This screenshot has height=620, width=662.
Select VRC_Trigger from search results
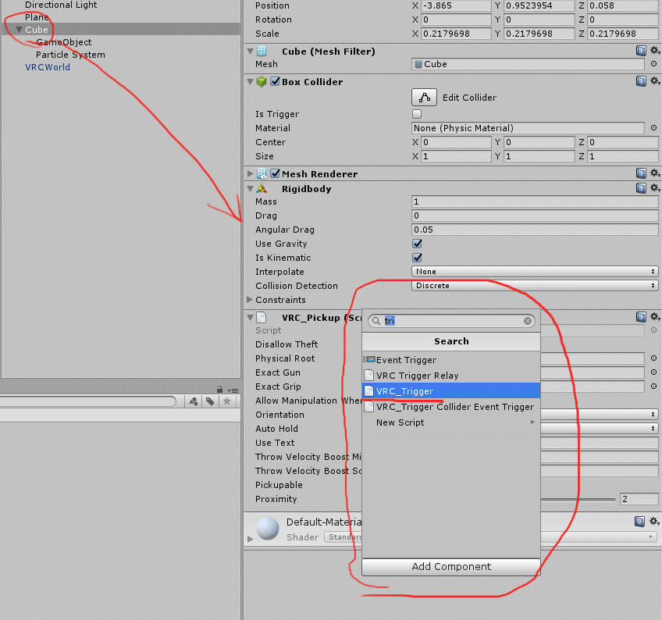451,390
